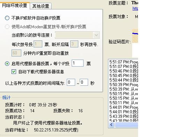The height and width of the screenshot is (137, 179).
Task: Click the log's horizontal scrollbar track
Action: coord(127,125)
